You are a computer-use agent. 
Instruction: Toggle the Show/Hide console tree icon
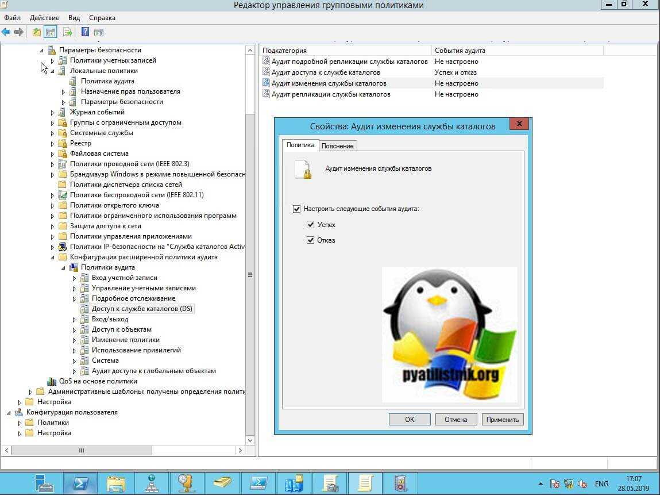click(51, 32)
